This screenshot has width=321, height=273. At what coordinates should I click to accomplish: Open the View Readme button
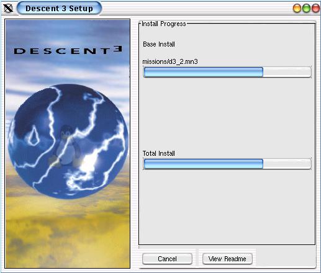227,259
